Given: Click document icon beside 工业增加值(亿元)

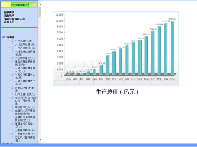Looking at the screenshot, I should 12,58.
